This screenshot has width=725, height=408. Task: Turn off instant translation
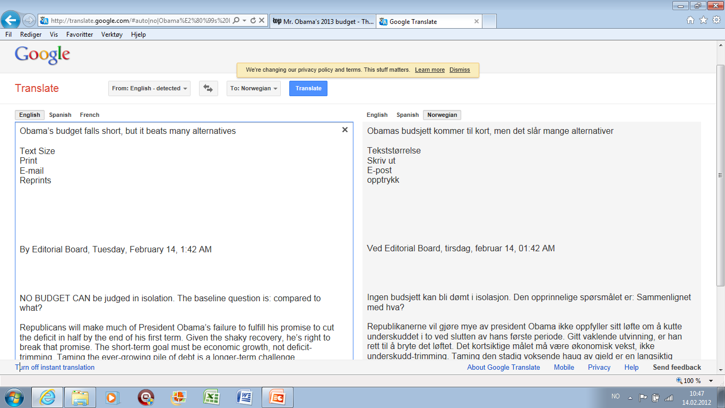tap(55, 367)
